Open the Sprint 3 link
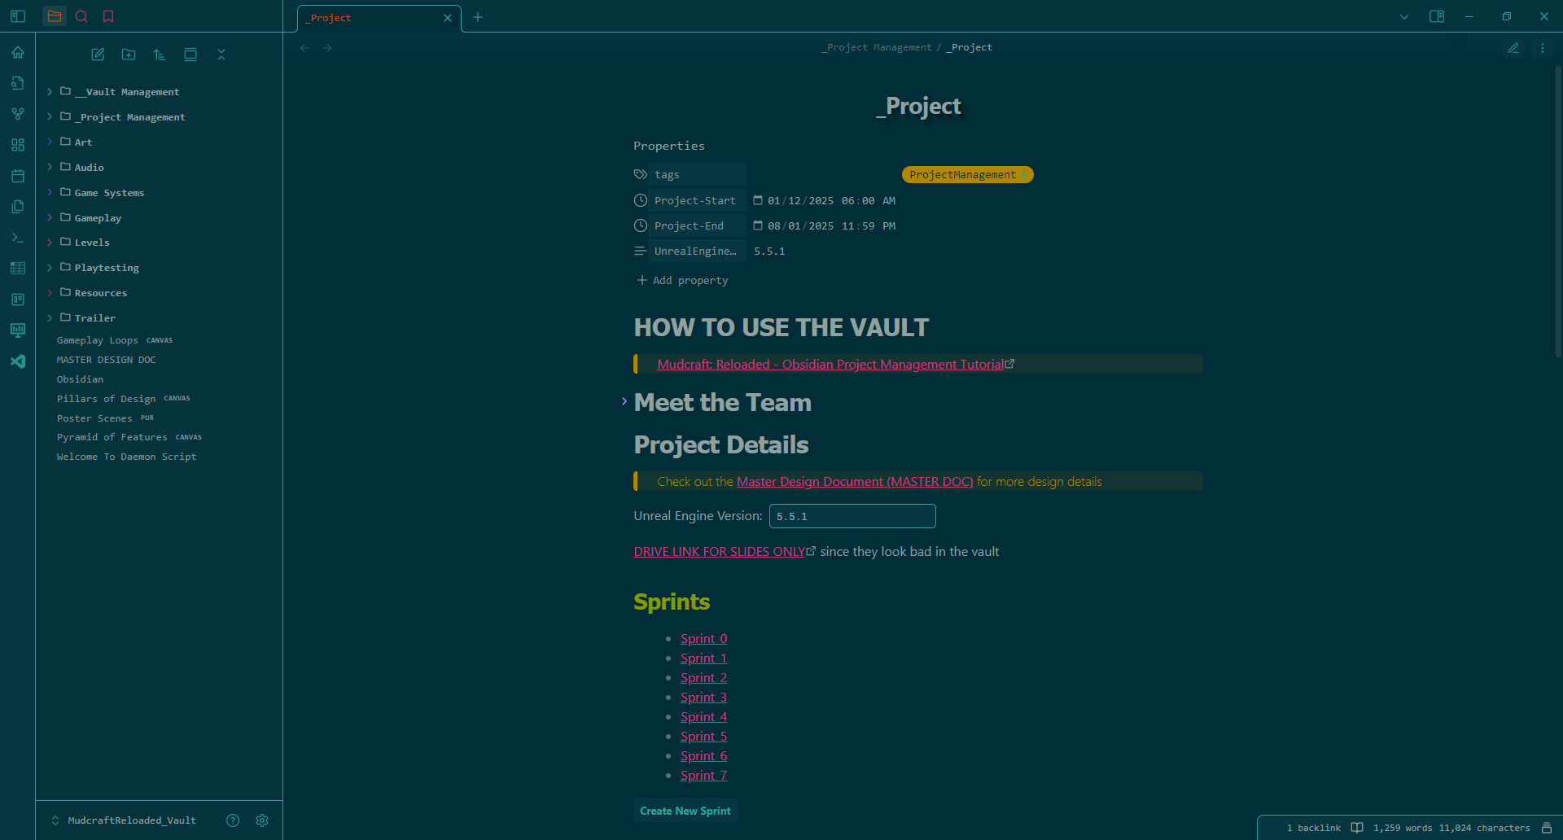This screenshot has height=840, width=1563. coord(703,698)
